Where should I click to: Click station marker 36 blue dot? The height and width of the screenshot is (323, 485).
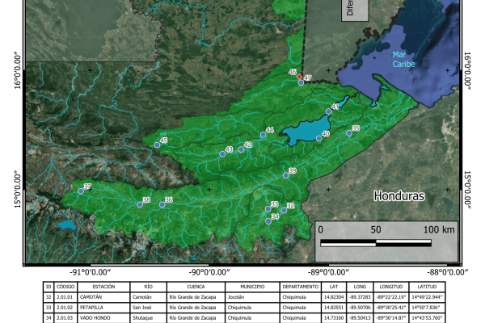[x=162, y=204]
